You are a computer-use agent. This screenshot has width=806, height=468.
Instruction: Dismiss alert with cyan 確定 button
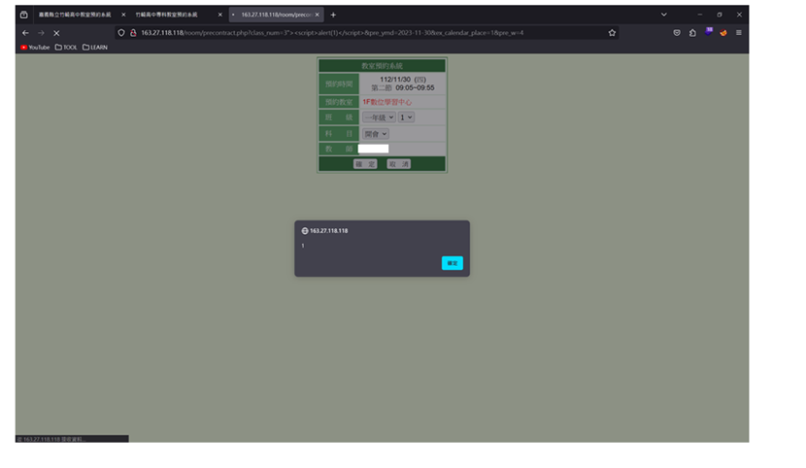pos(453,263)
